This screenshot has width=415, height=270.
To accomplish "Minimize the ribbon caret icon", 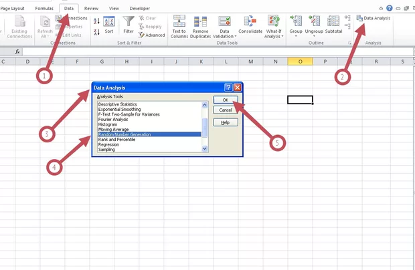I will tap(381, 9).
